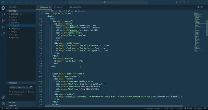Click the split editor right icon
The width and height of the screenshot is (208, 110).
[201, 7]
